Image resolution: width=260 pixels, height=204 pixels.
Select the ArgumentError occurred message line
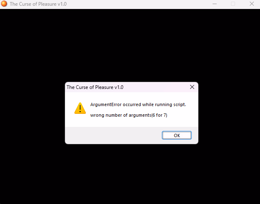coord(138,104)
